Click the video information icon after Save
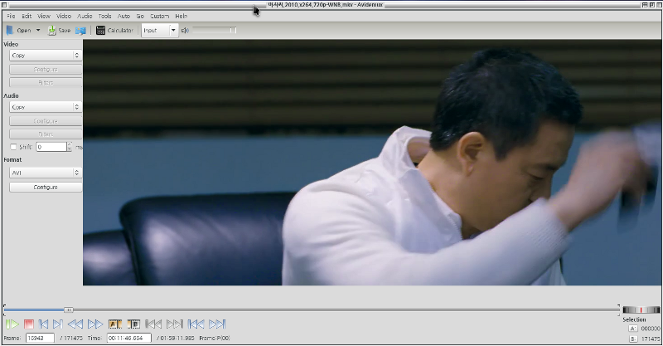Viewport: 663px width, 346px height. click(x=80, y=31)
